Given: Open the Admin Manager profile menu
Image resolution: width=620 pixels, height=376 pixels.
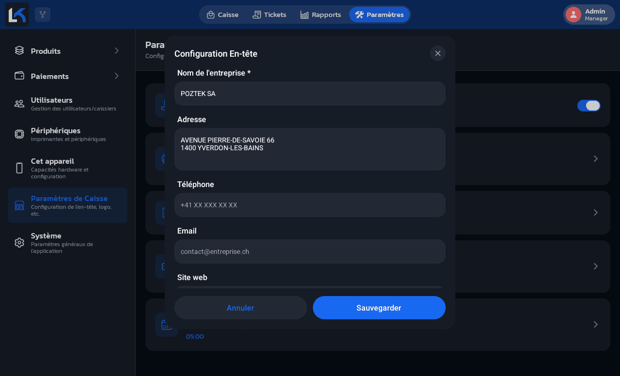Looking at the screenshot, I should (x=589, y=15).
